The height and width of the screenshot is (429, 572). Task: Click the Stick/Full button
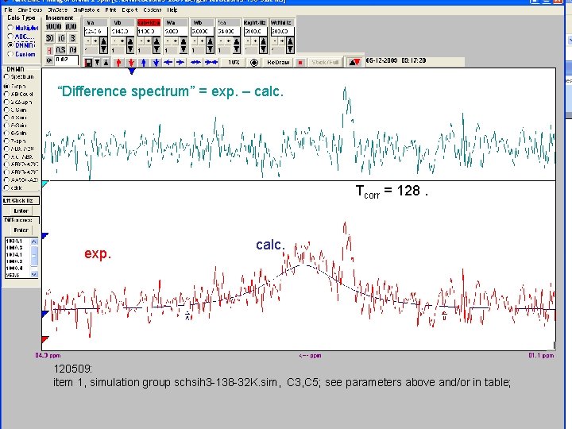coord(325,63)
